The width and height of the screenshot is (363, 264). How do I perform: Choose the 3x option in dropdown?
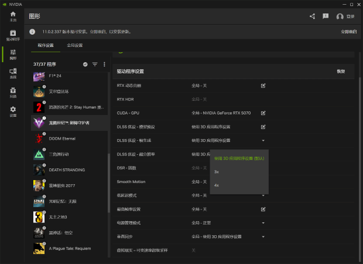pyautogui.click(x=239, y=172)
